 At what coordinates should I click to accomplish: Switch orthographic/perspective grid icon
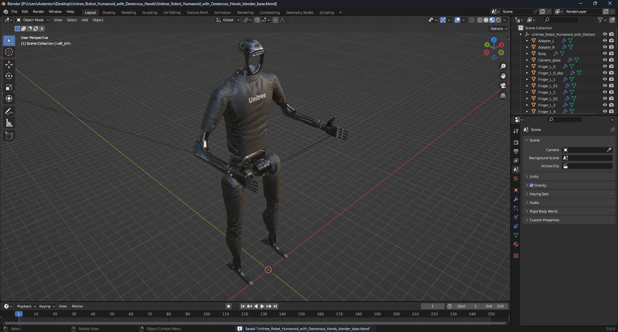(x=503, y=96)
